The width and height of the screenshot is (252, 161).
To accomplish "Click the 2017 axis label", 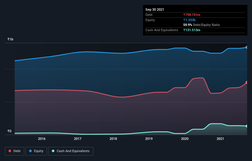I will coord(78,139).
